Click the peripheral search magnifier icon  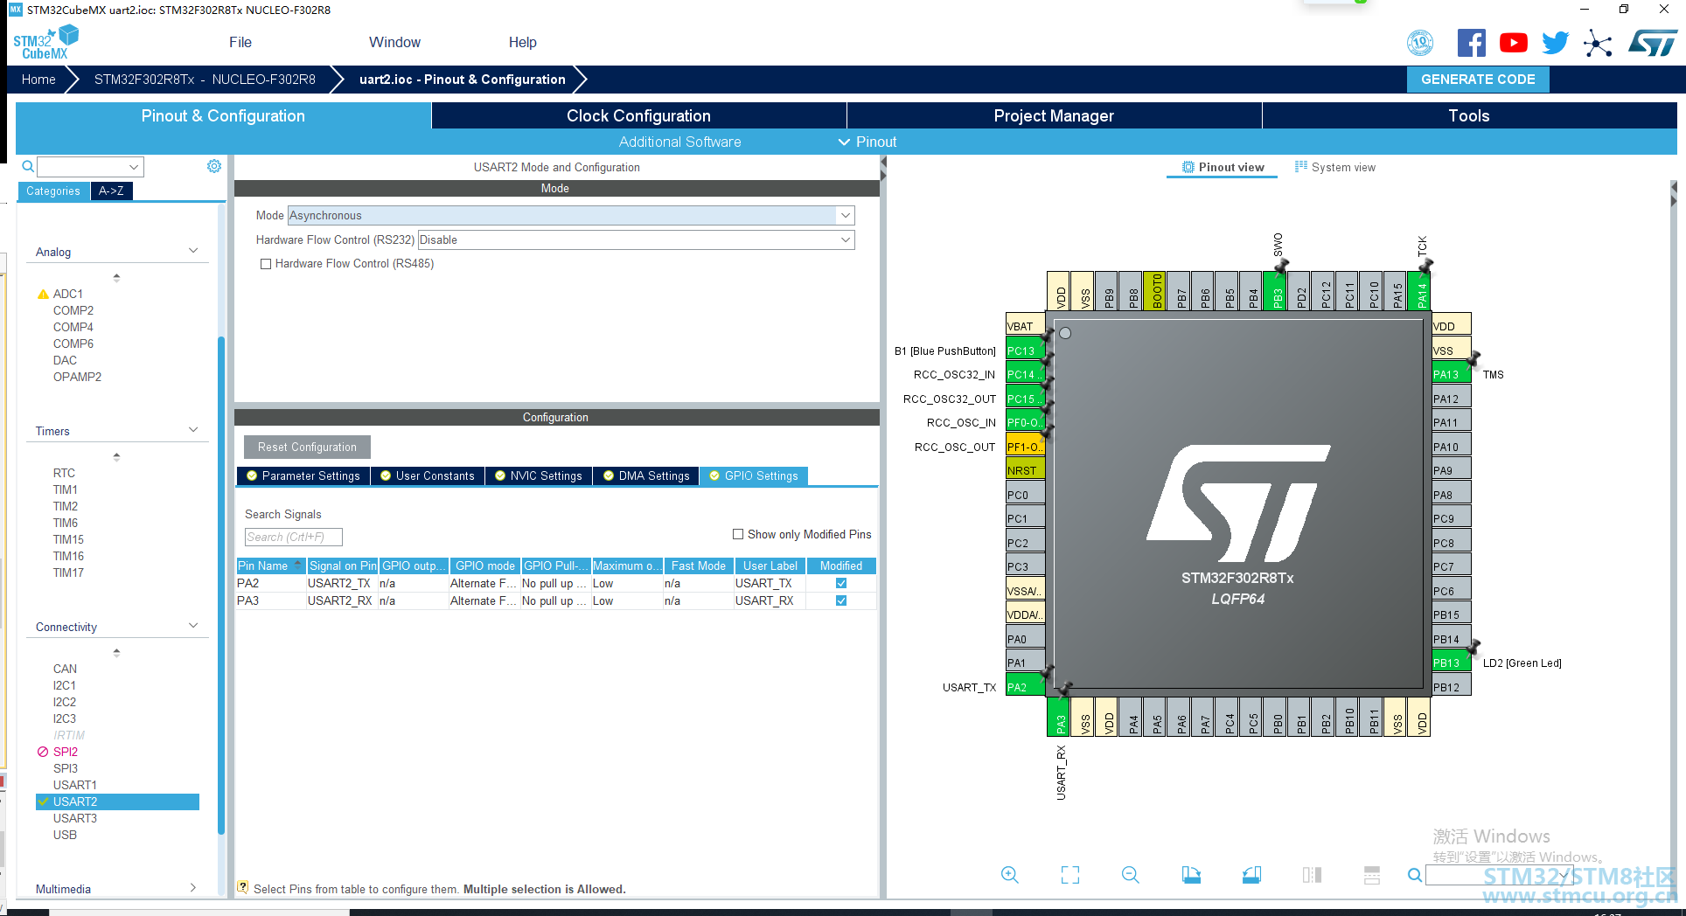(28, 166)
